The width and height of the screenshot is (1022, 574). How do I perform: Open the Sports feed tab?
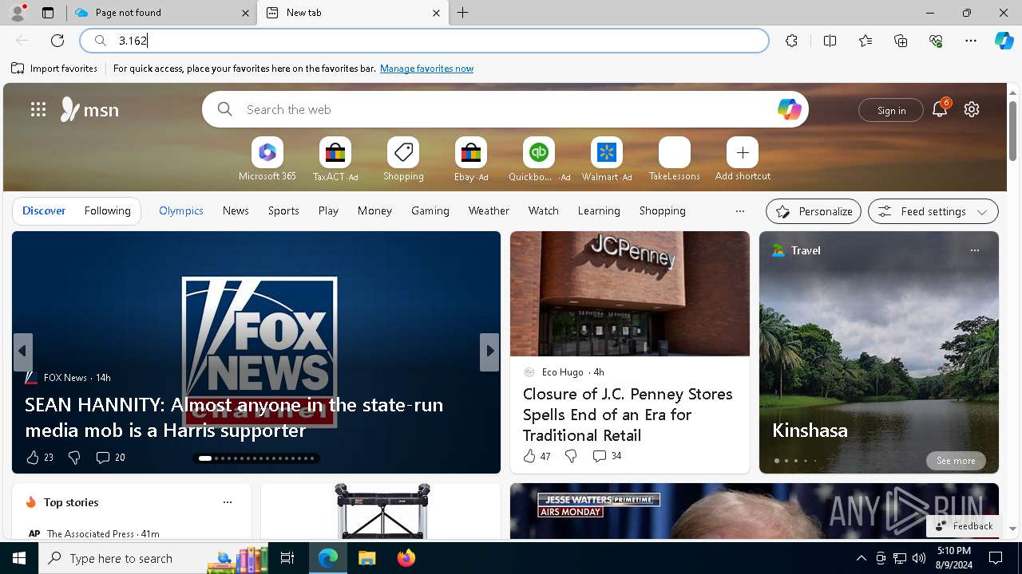(x=283, y=210)
